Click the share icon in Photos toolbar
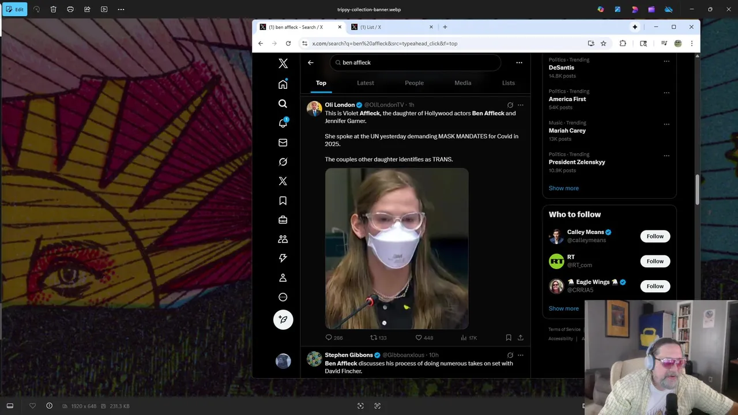Image resolution: width=738 pixels, height=415 pixels. (87, 9)
